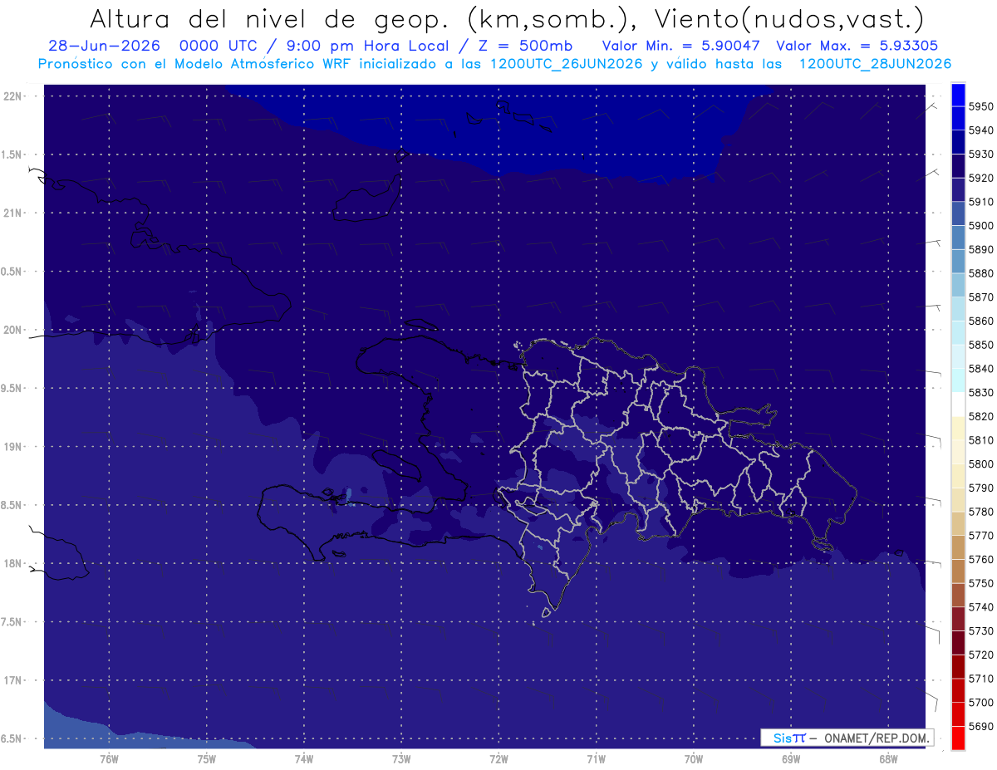This screenshot has height=770, width=997.
Task: Select the date text '28-Jun-2026'
Action: [x=104, y=46]
